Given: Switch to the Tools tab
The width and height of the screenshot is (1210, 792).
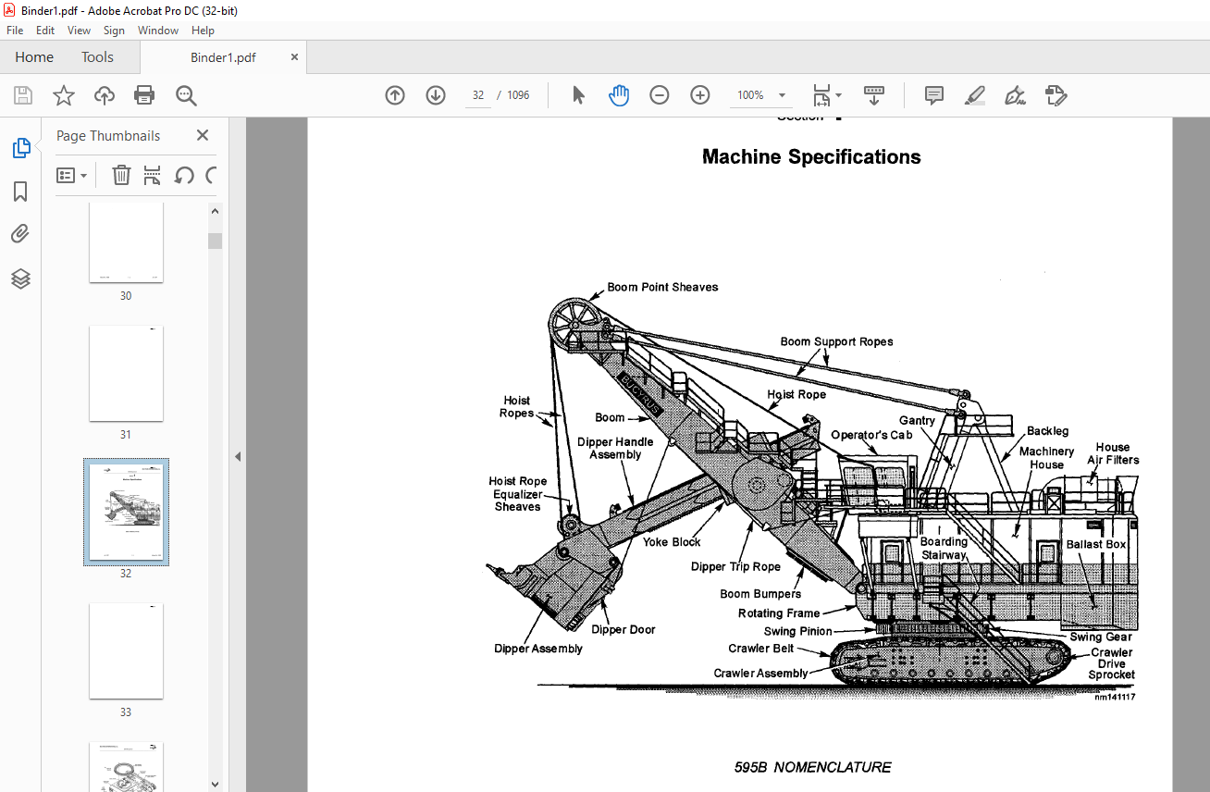Looking at the screenshot, I should (x=97, y=57).
